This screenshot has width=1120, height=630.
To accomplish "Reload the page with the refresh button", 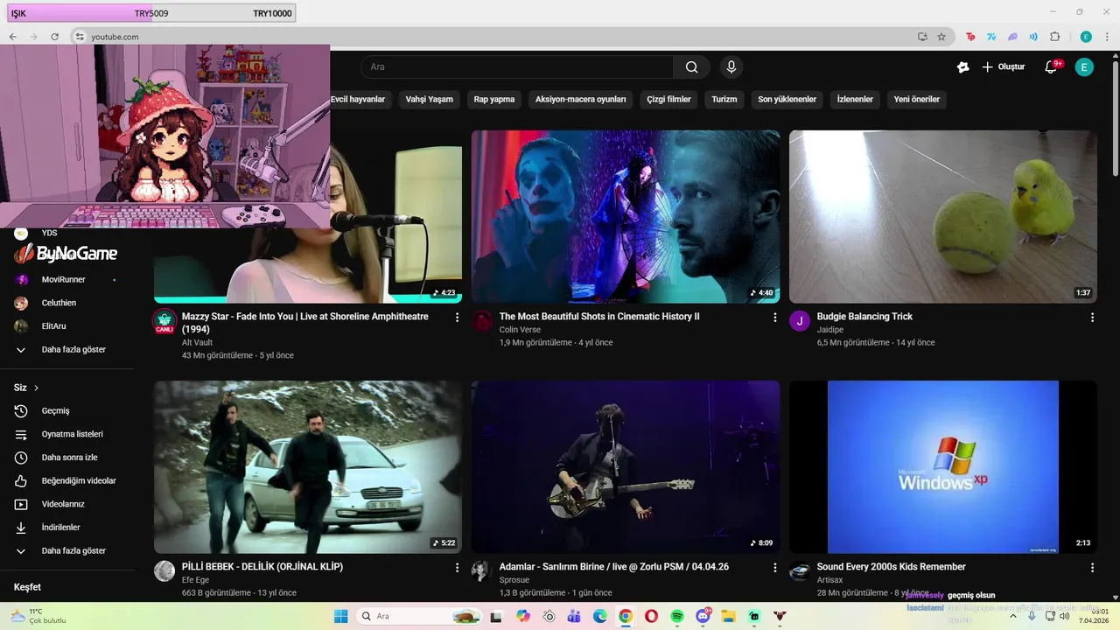I will coord(54,37).
